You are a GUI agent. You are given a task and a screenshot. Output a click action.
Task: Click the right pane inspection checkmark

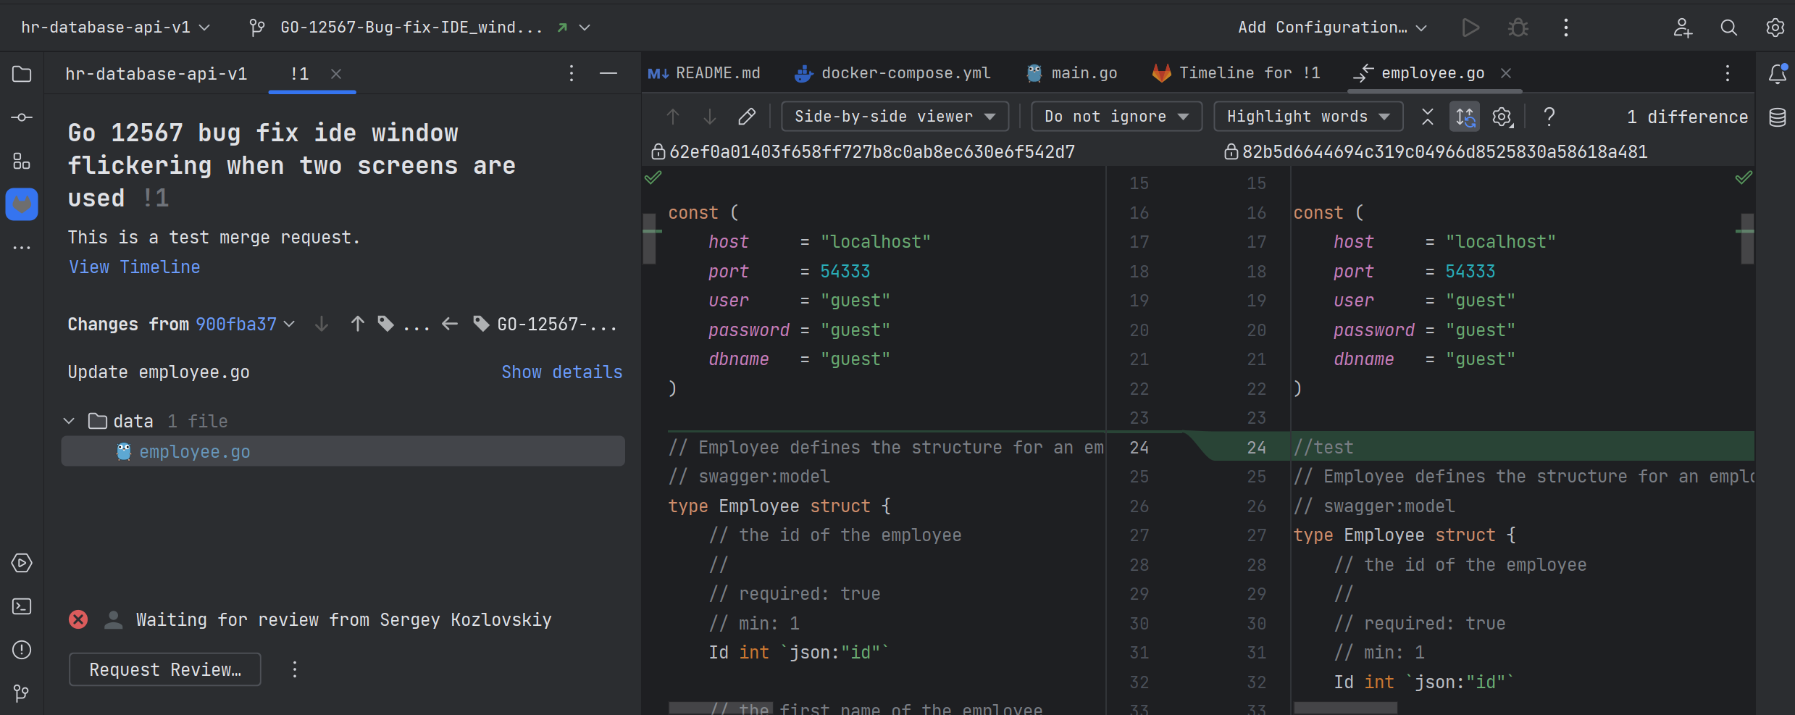(x=1744, y=177)
